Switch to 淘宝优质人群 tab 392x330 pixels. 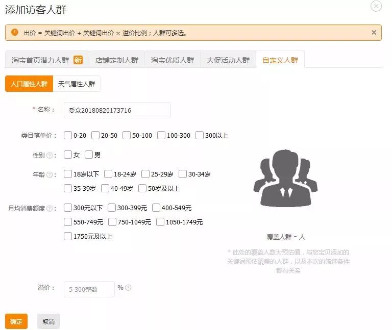(x=172, y=60)
